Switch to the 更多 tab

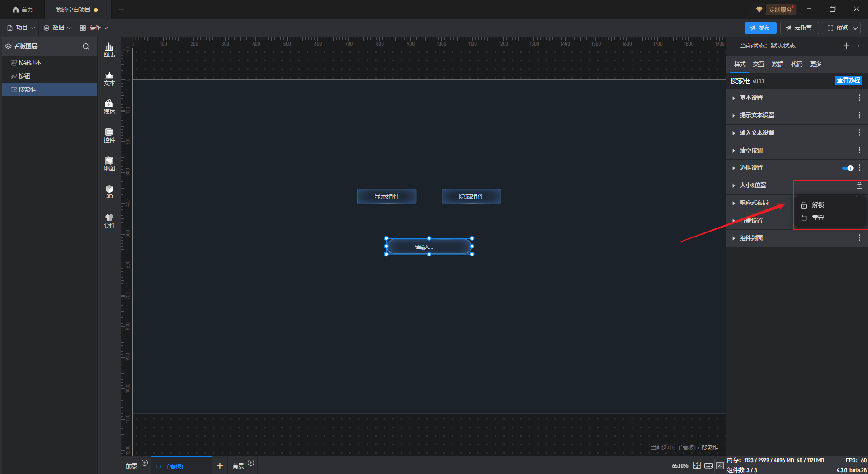pyautogui.click(x=816, y=64)
